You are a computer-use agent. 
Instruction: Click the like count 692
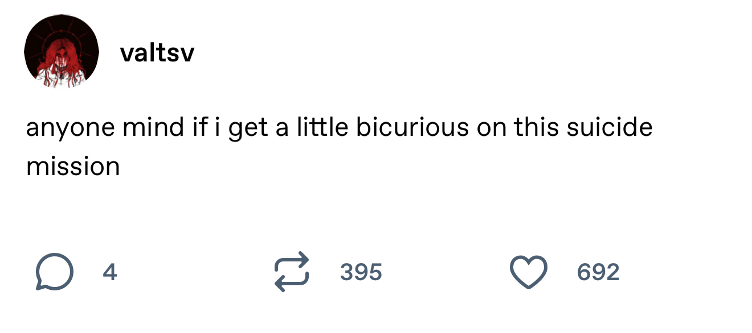click(x=598, y=273)
